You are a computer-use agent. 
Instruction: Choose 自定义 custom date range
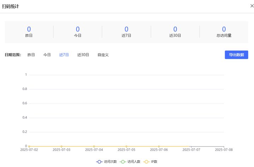point(103,55)
